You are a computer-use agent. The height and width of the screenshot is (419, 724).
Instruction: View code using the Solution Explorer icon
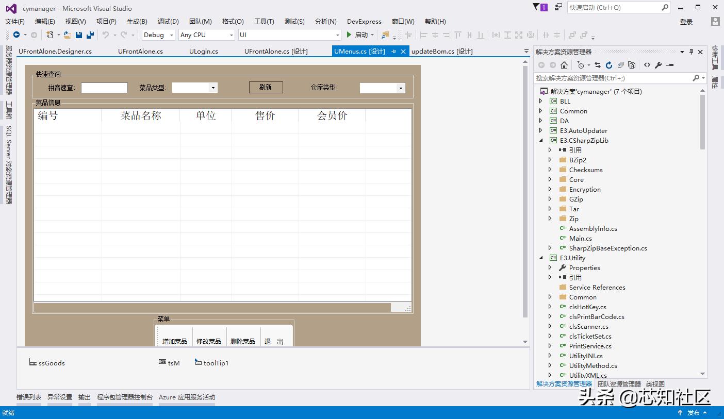tap(647, 64)
